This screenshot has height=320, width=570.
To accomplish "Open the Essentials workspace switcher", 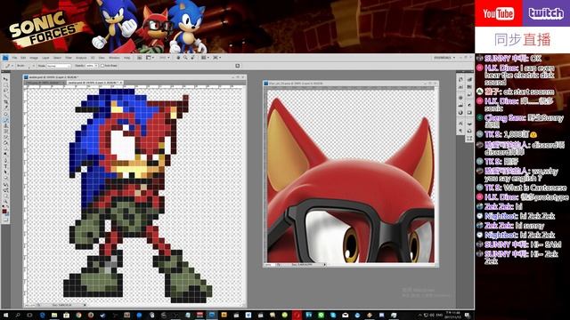I will click(444, 57).
